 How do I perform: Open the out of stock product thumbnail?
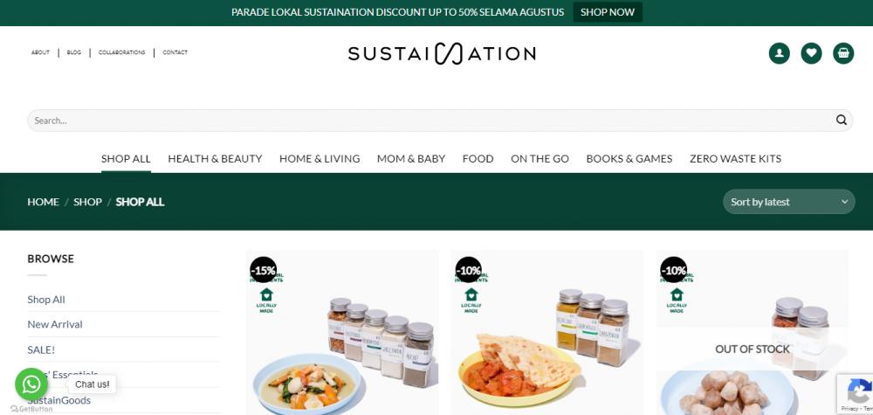tap(753, 333)
